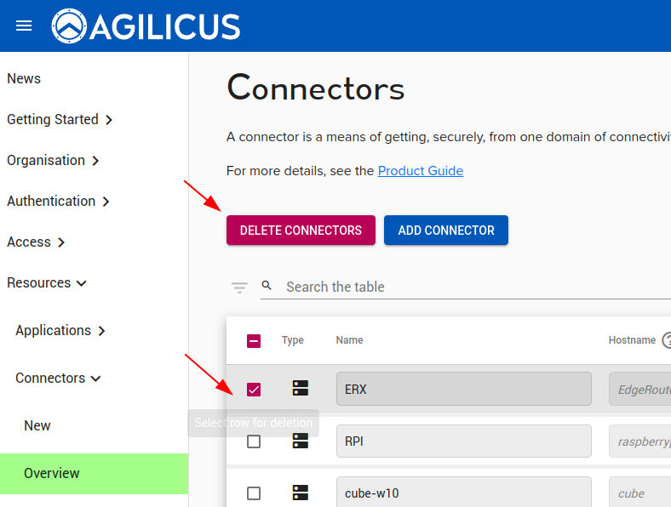Open the News menu item
671x507 pixels.
(24, 78)
